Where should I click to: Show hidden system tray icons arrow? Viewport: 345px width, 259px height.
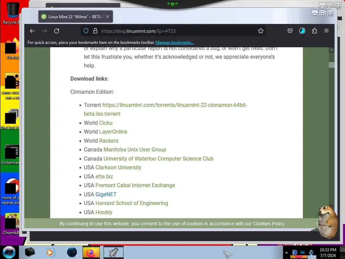click(x=286, y=253)
